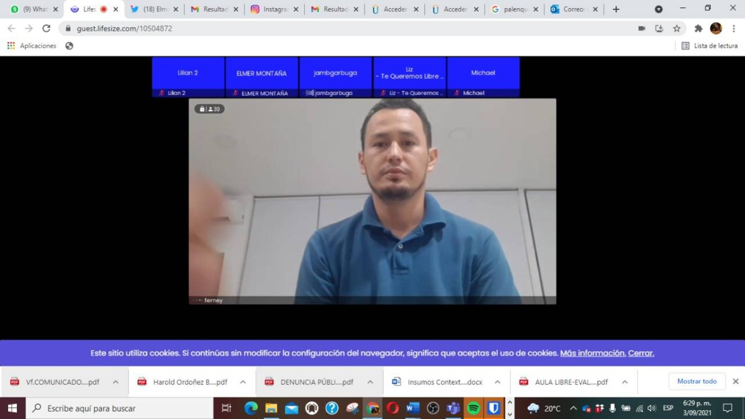Click the Bitwarden icon in taskbar
Screen dimensions: 745x419
click(x=494, y=408)
